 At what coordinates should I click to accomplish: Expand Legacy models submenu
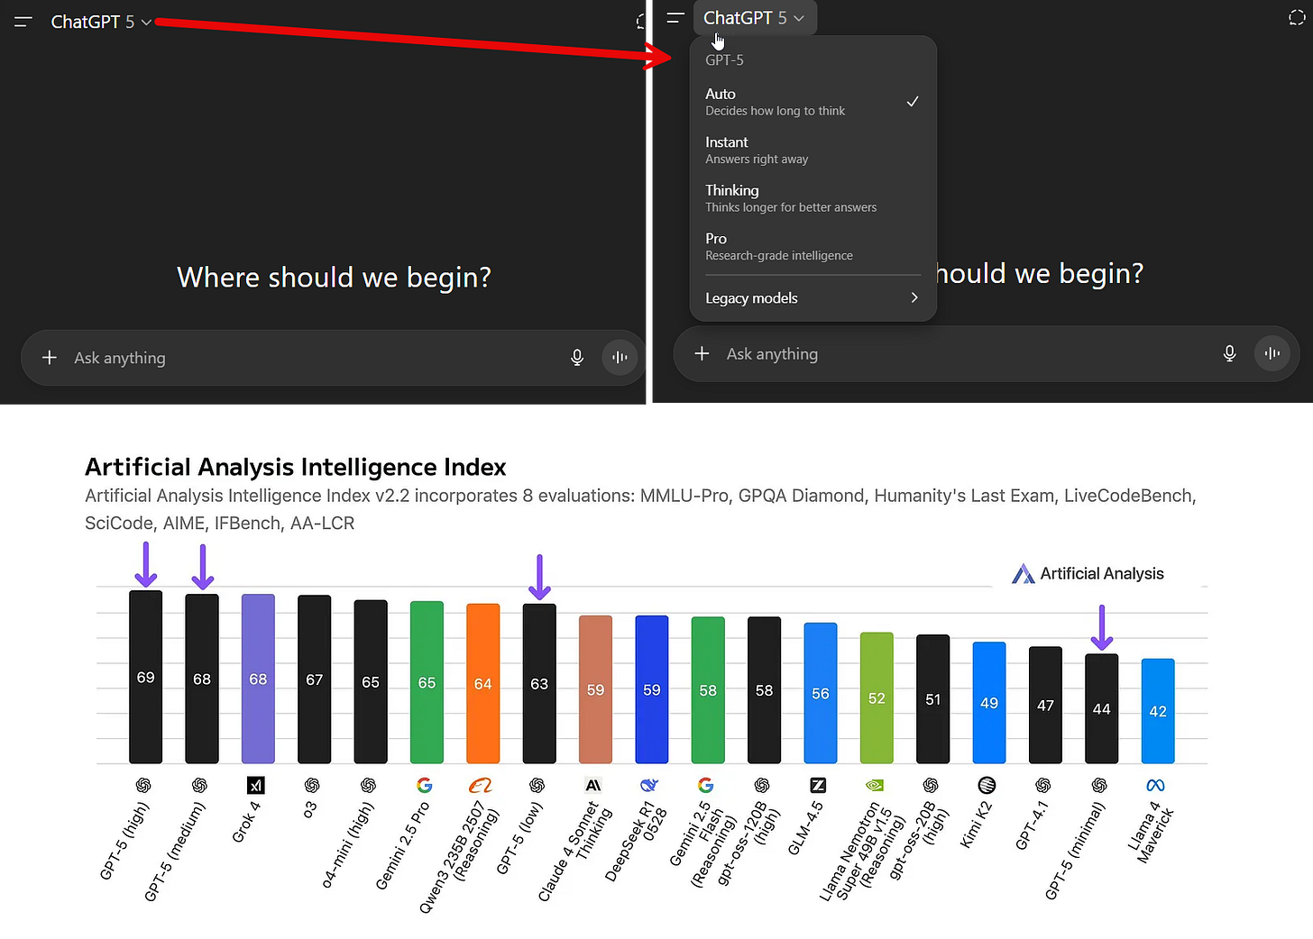tap(813, 298)
